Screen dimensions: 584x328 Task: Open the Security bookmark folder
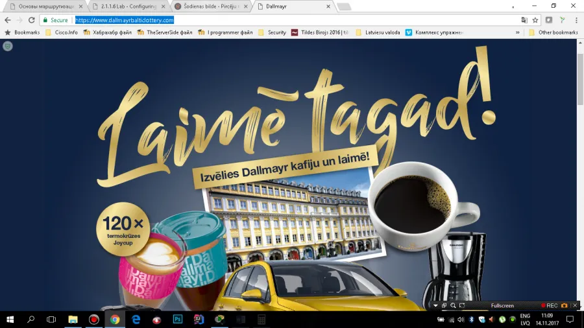273,32
